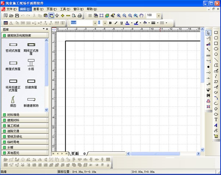Open the line width dropdown arrow
Image resolution: width=221 pixels, height=175 pixels.
(158, 23)
